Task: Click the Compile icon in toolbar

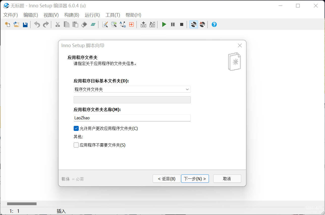Action: point(143,24)
